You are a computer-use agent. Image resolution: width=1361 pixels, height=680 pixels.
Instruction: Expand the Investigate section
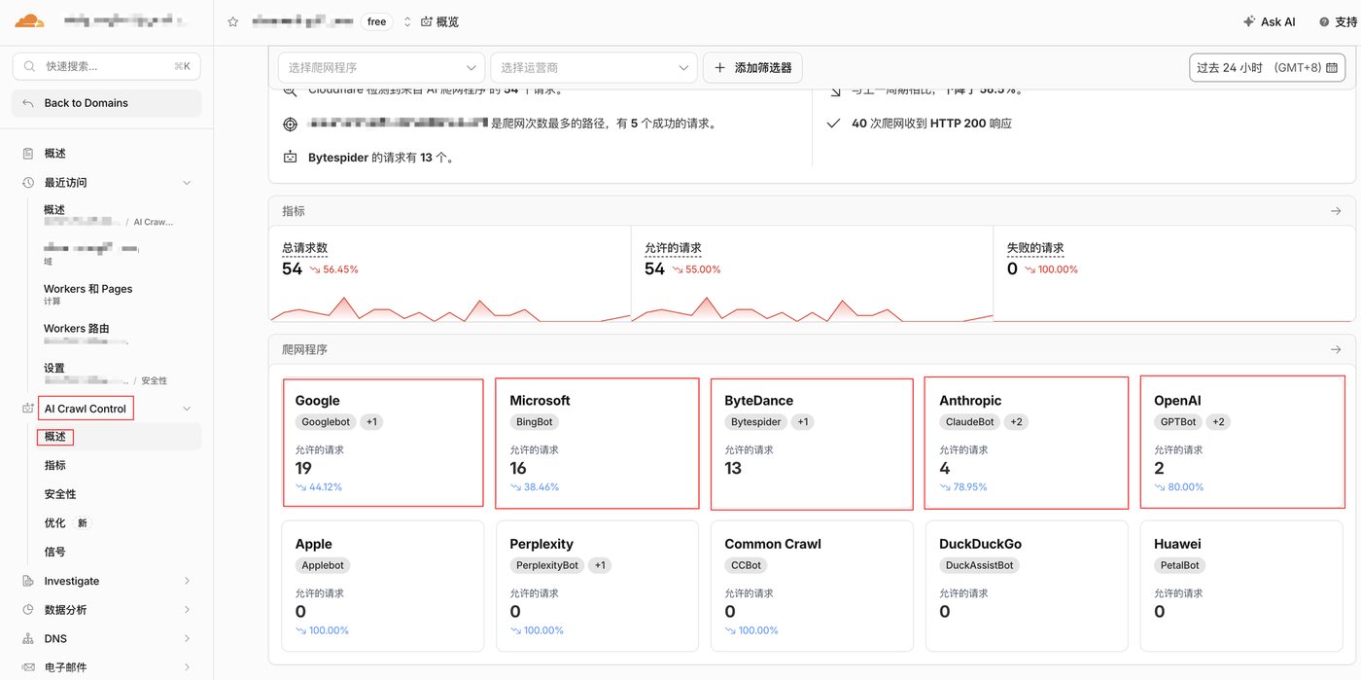pos(187,581)
